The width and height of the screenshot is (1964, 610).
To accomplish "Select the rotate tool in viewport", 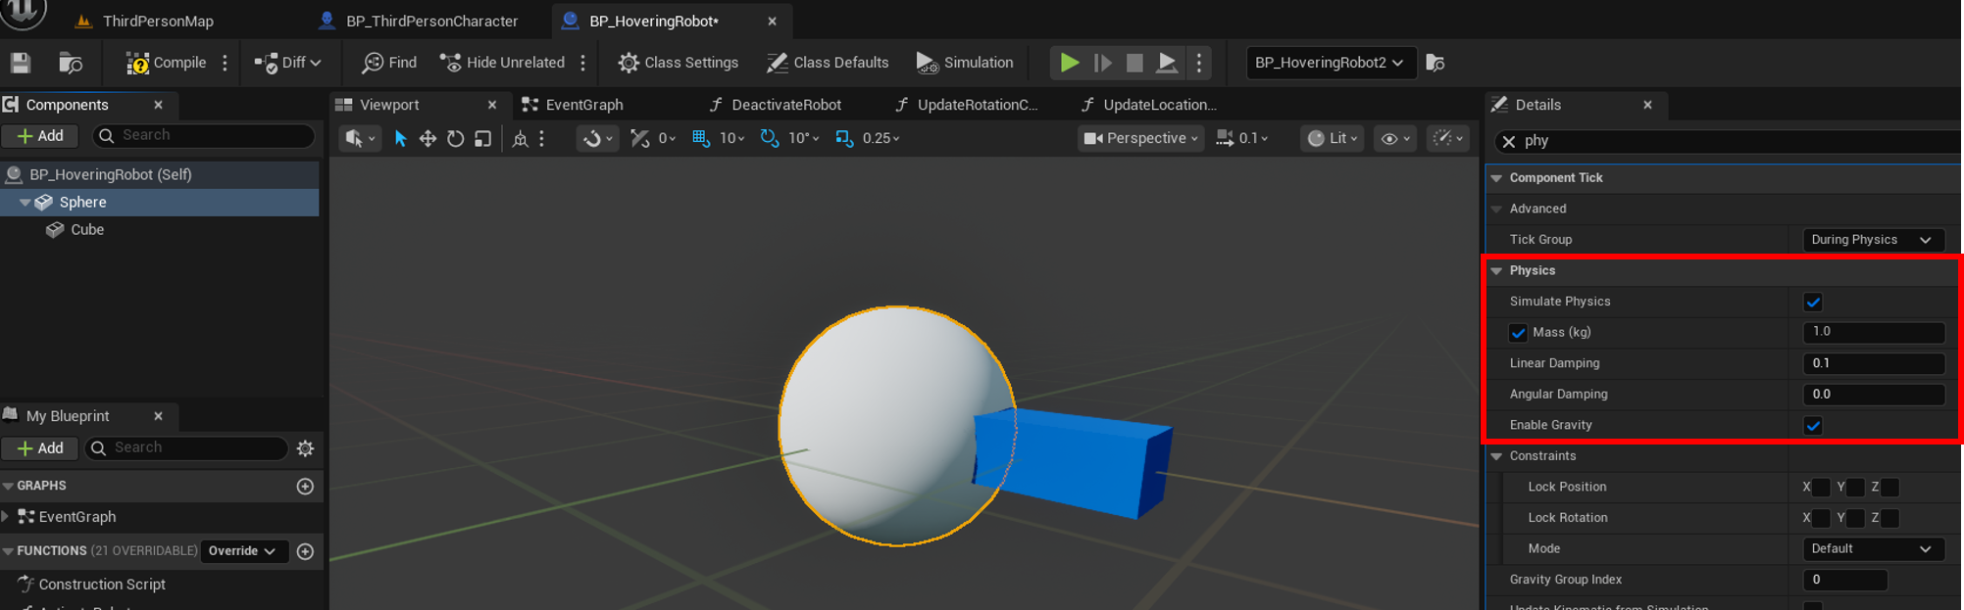I will 455,139.
